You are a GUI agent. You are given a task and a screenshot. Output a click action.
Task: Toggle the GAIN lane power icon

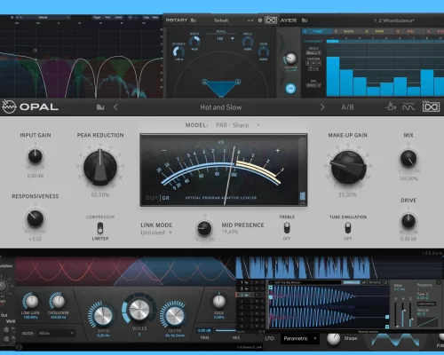336,31
